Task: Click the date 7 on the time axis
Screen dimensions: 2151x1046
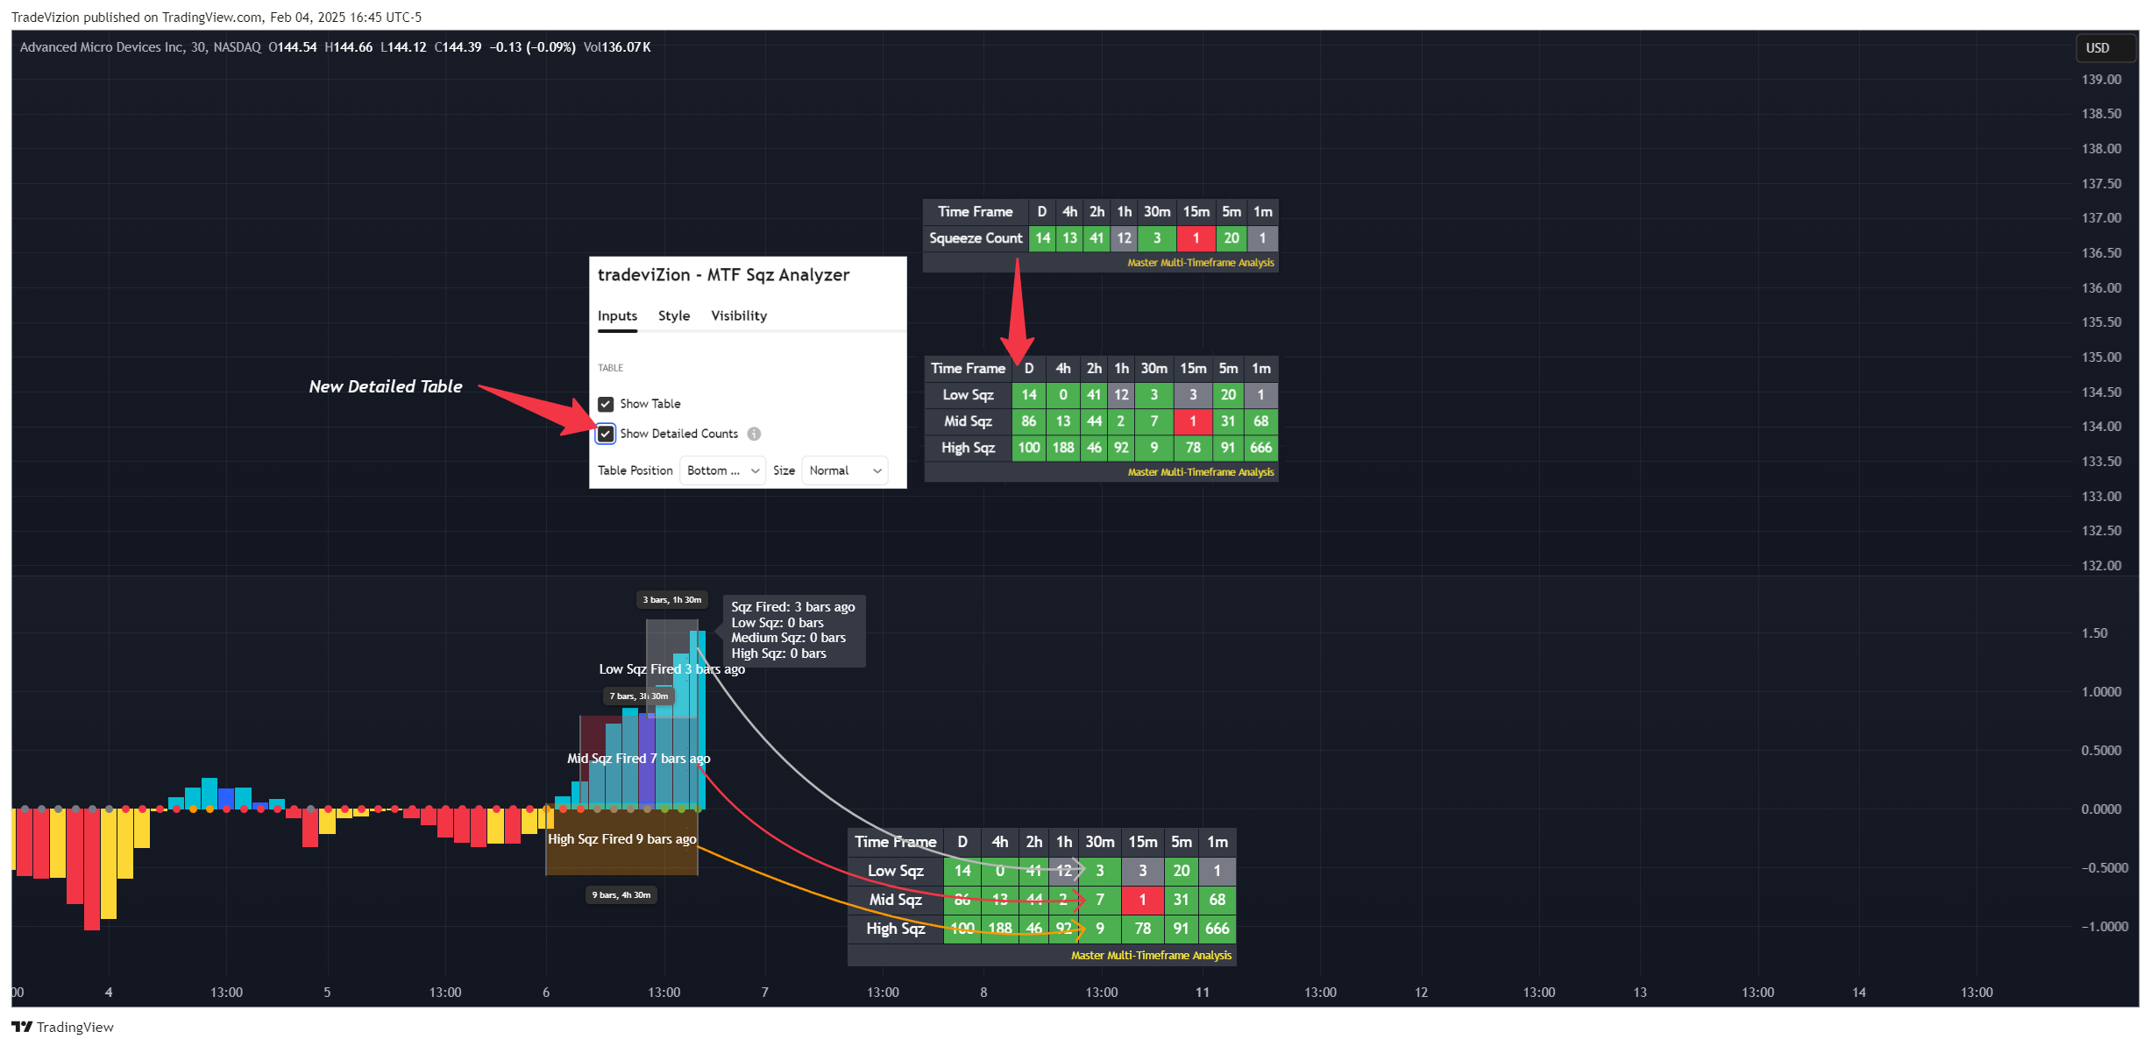Action: point(765,993)
